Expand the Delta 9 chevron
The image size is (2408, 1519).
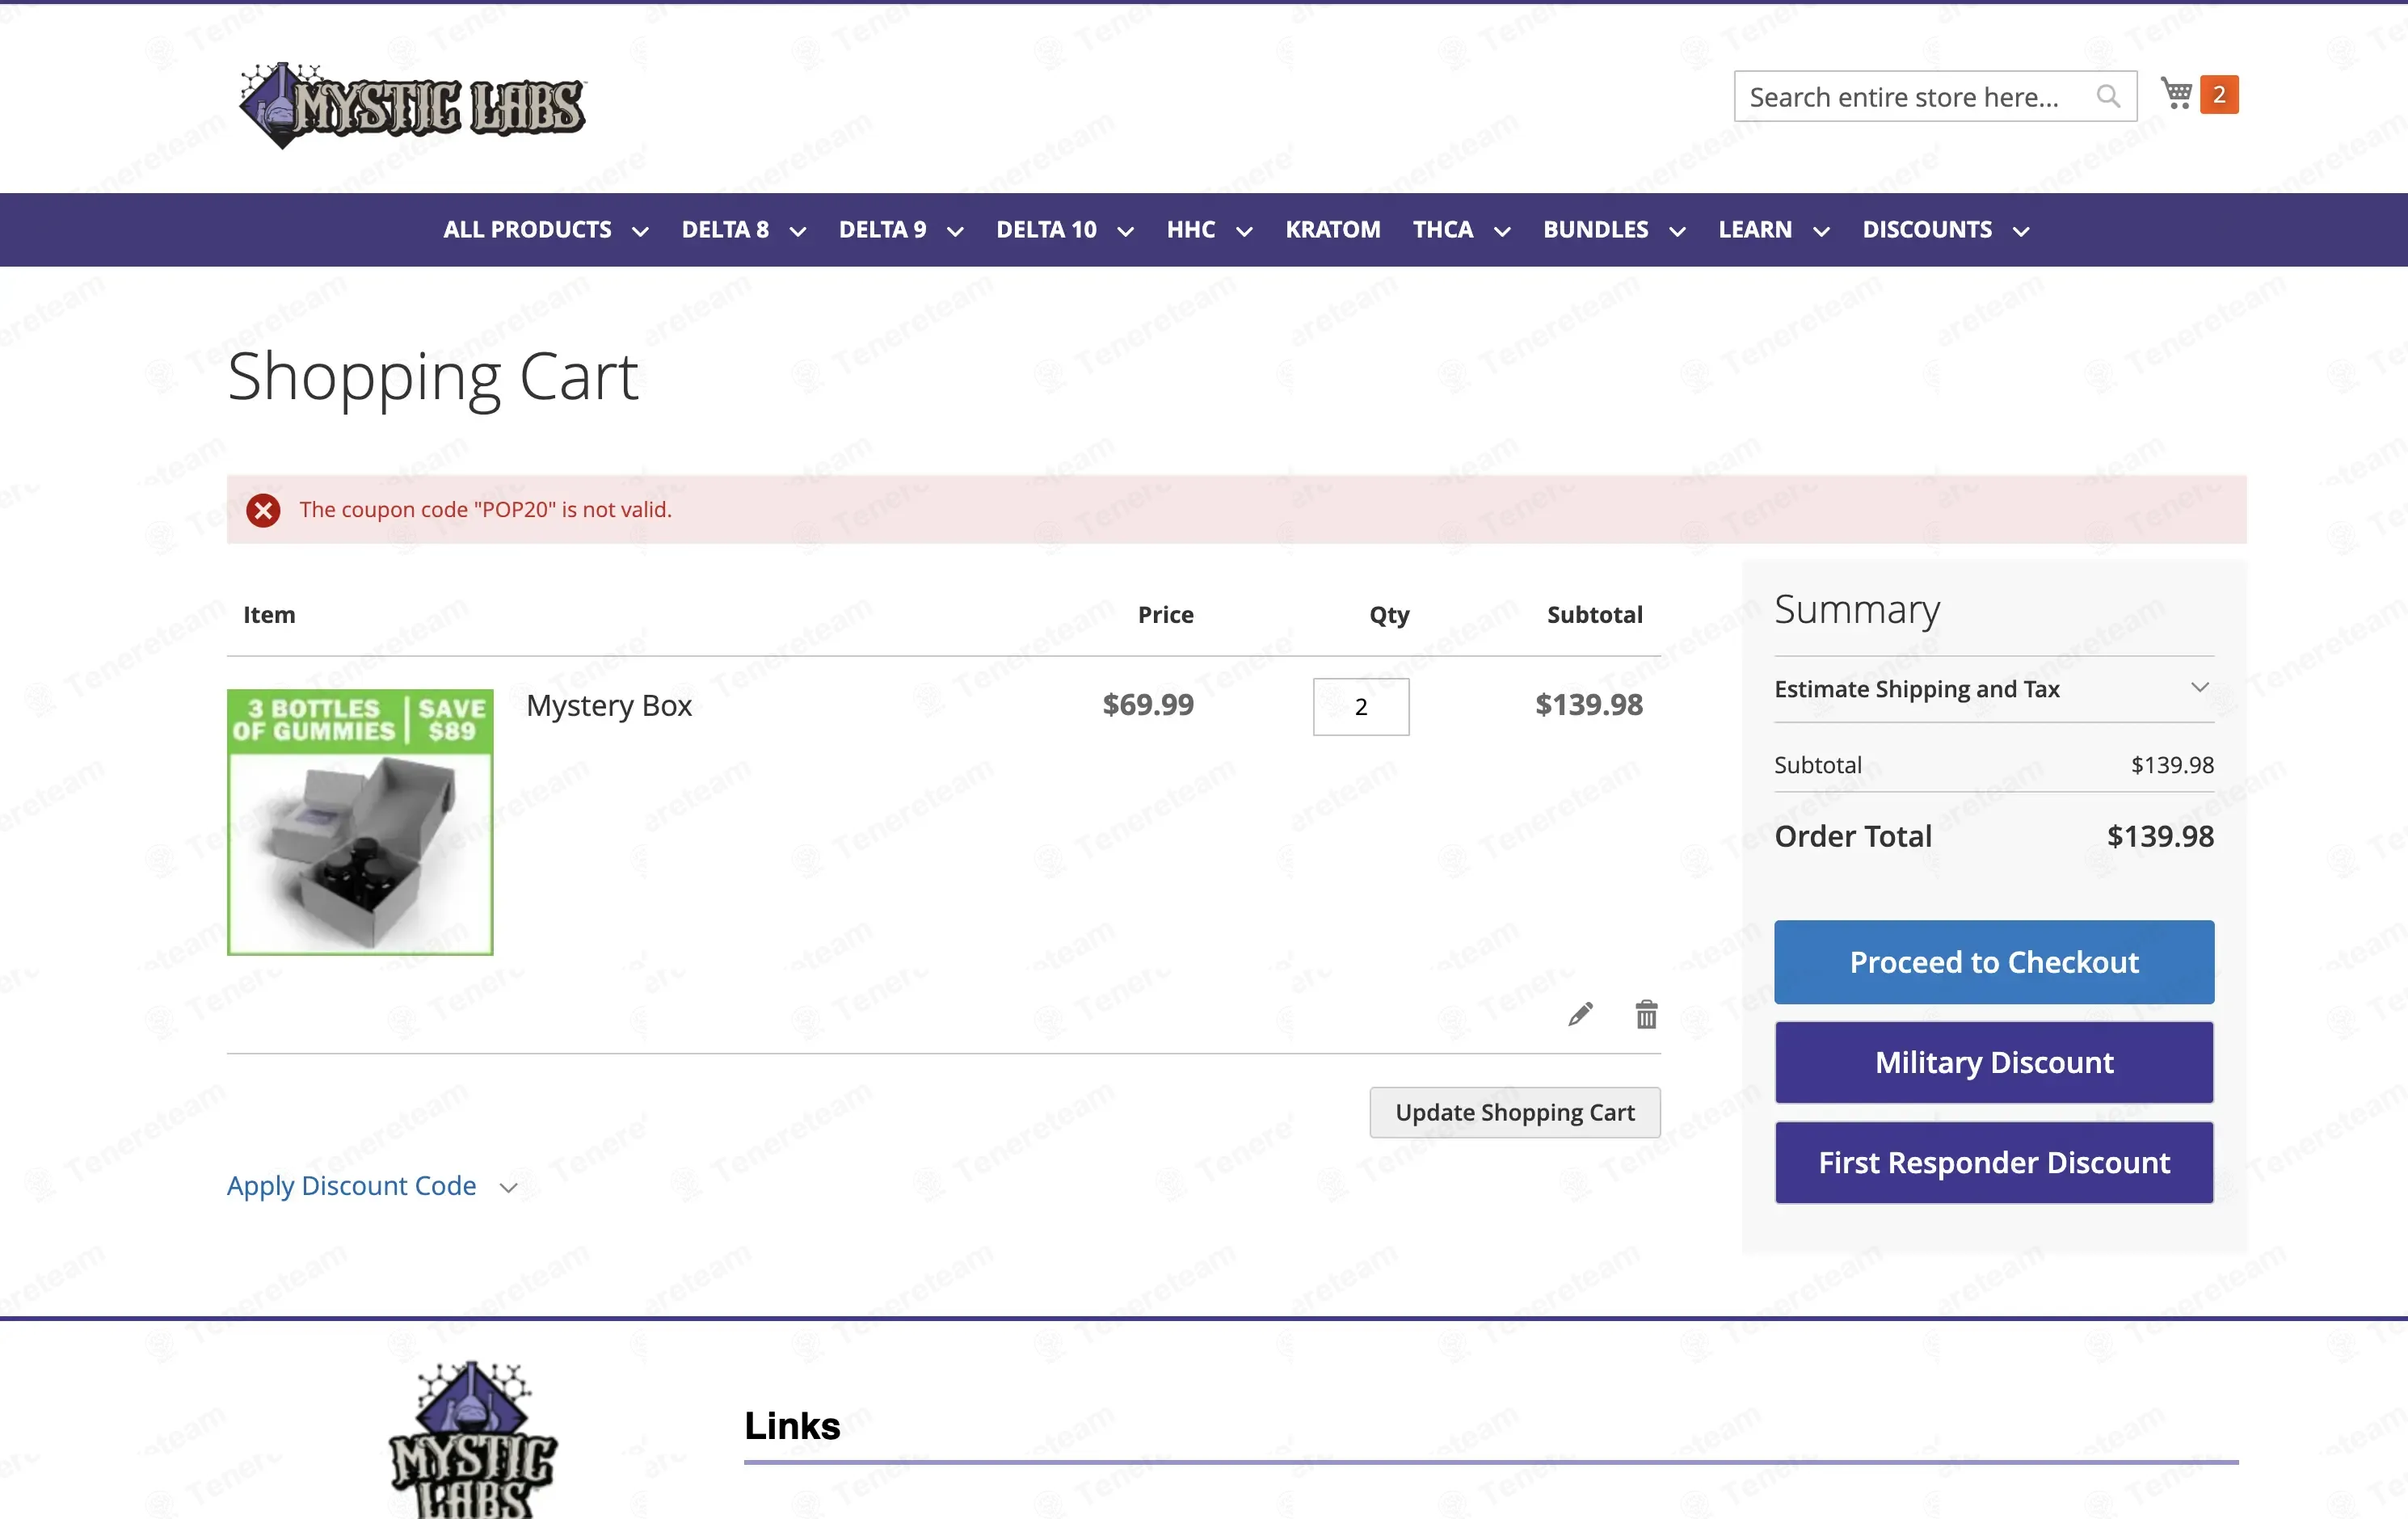pyautogui.click(x=955, y=232)
